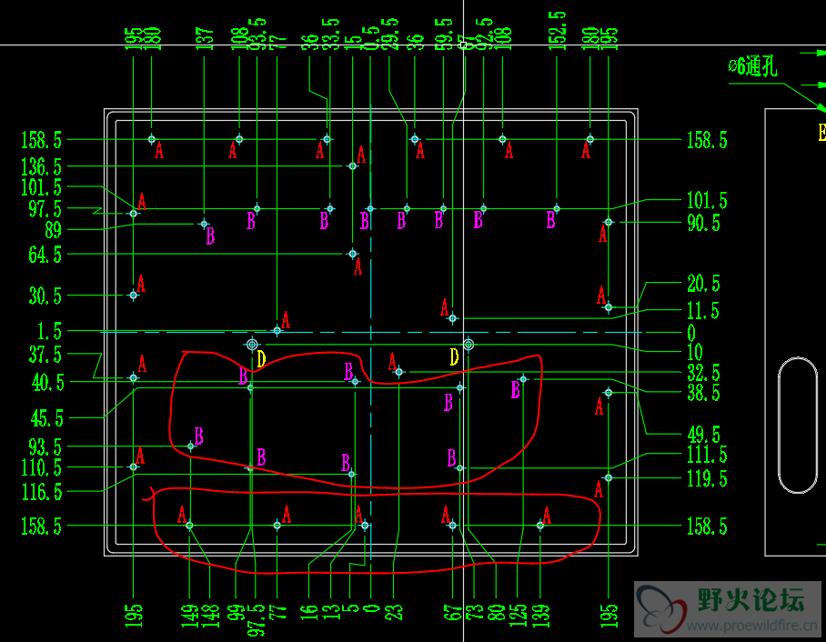Select the 136.5 dimension value
Image resolution: width=826 pixels, height=642 pixels.
pyautogui.click(x=41, y=167)
